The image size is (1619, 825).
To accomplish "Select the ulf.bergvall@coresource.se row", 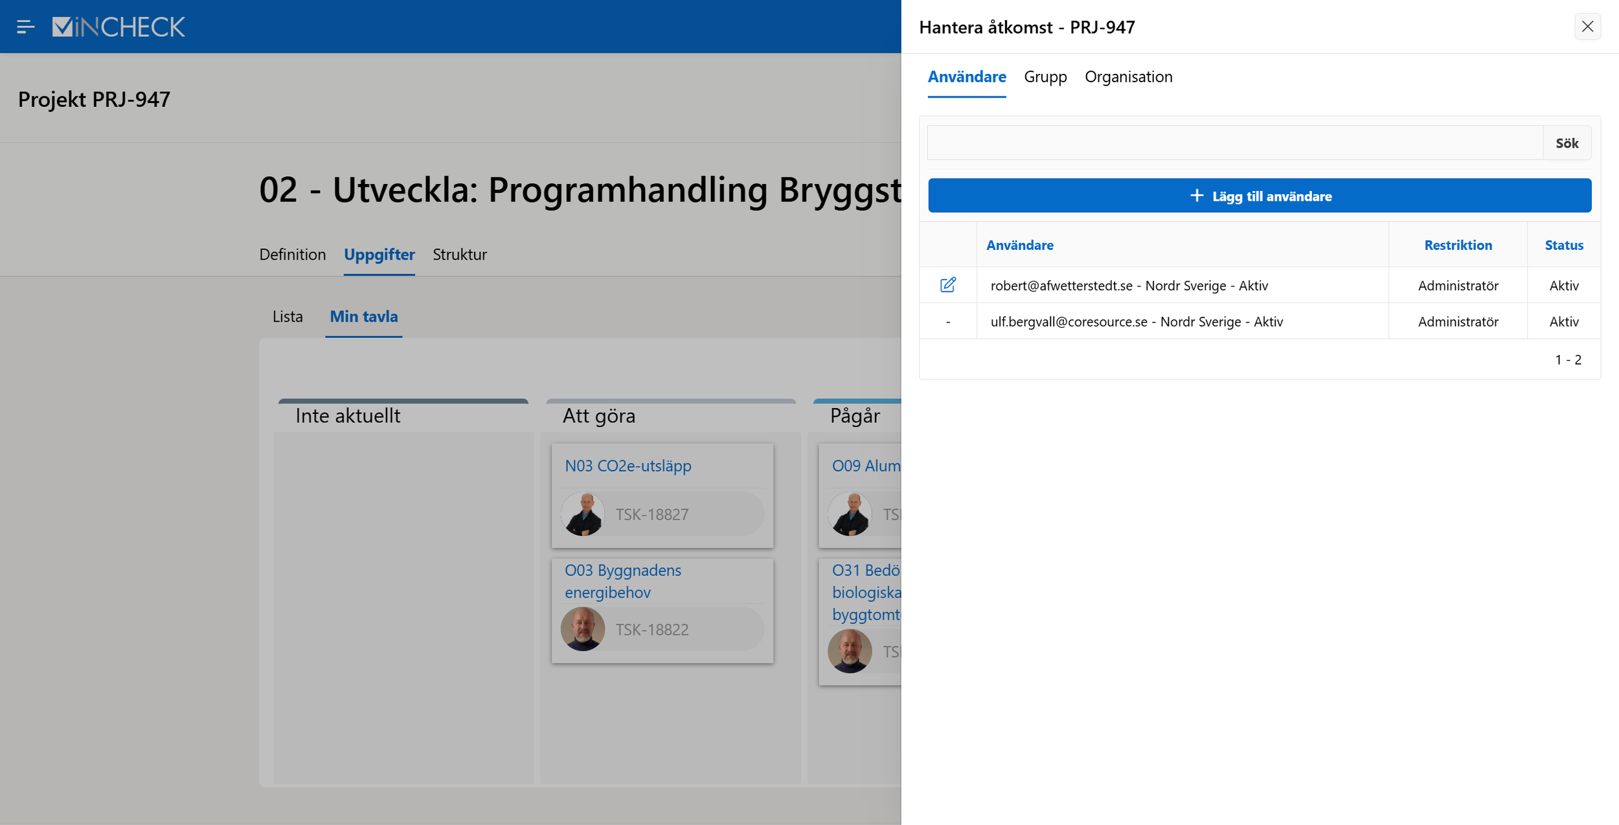I will click(x=1136, y=322).
